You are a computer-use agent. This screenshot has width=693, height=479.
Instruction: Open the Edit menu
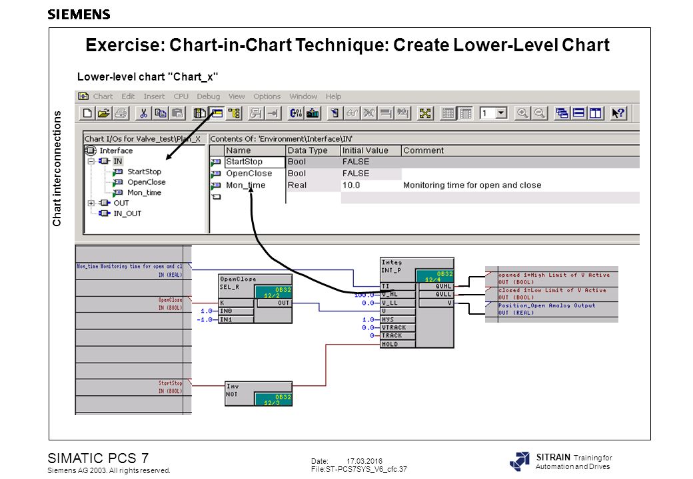click(128, 96)
